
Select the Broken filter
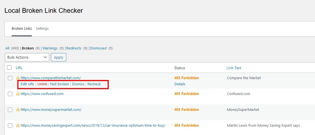28,48
